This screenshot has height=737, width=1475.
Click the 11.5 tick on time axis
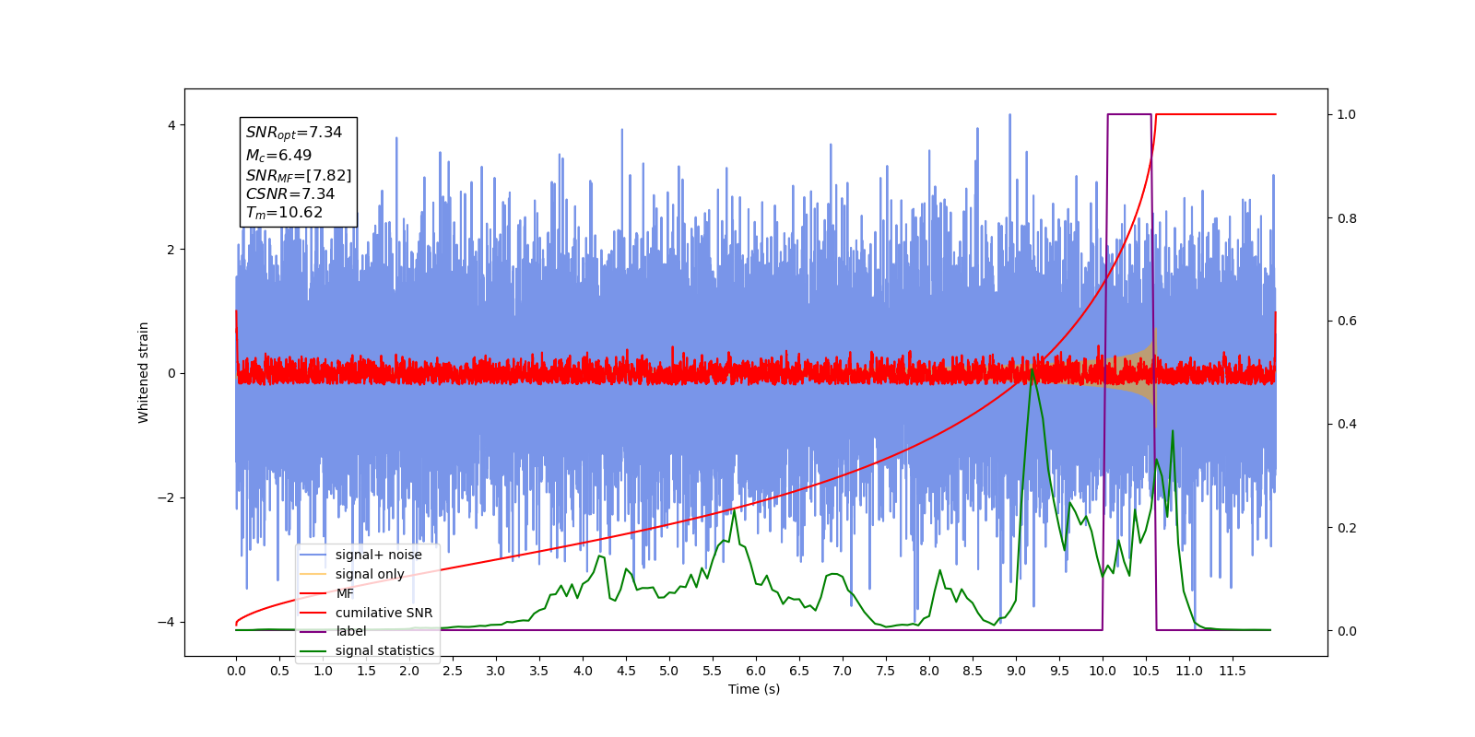click(x=1233, y=671)
